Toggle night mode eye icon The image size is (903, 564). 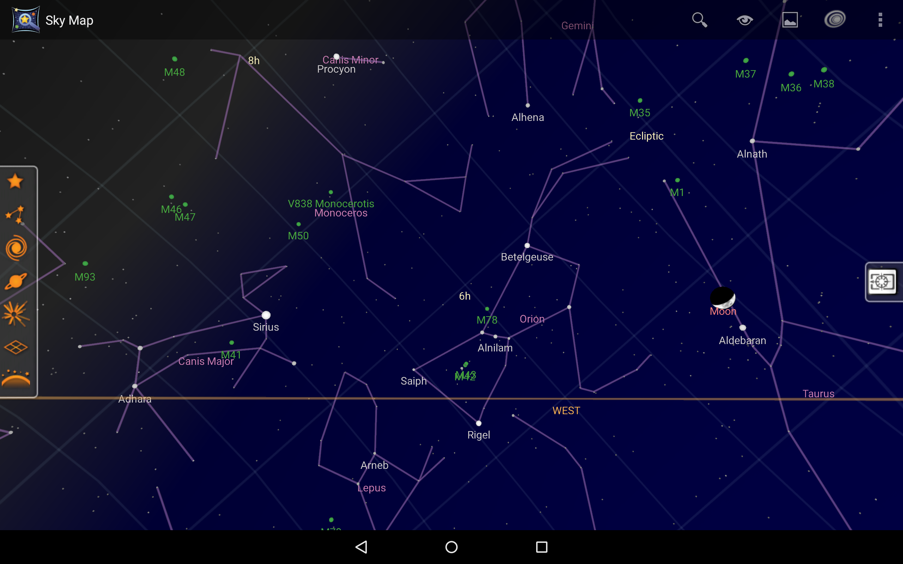(x=745, y=20)
